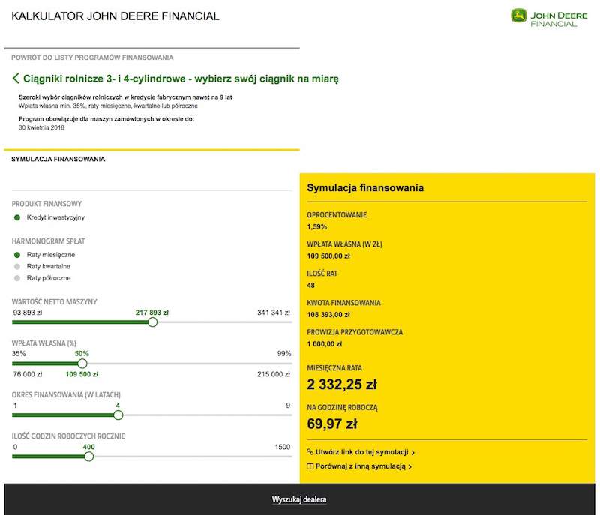Click the 99% maximum own payment label
Image resolution: width=600 pixels, height=515 pixels.
coord(284,353)
